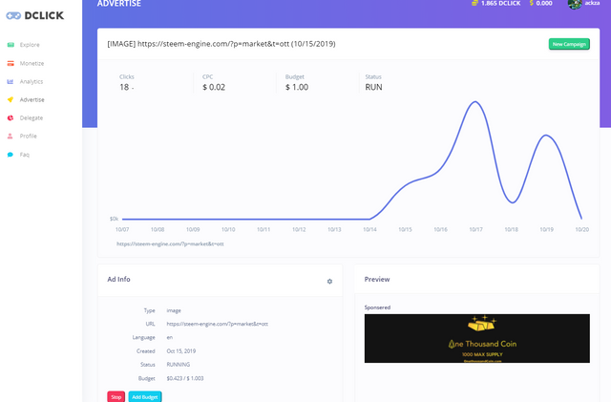
Task: Click the Faq chat bubble icon
Action: (11, 155)
